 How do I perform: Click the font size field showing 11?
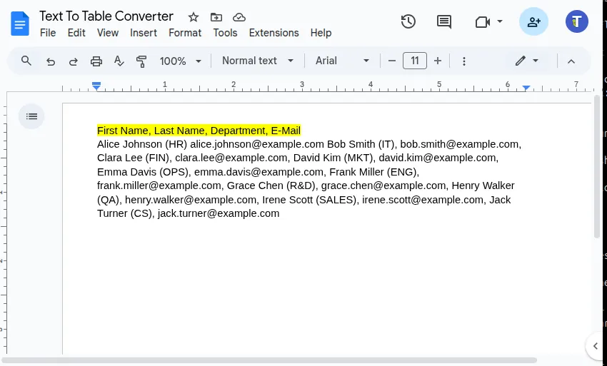(x=415, y=61)
